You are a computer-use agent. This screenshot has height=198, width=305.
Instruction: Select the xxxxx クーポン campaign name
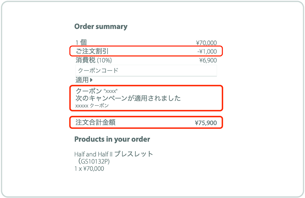pyautogui.click(x=92, y=106)
